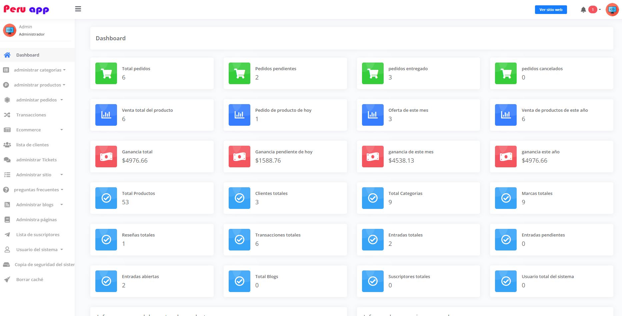Open administrar Tickets

tap(37, 160)
